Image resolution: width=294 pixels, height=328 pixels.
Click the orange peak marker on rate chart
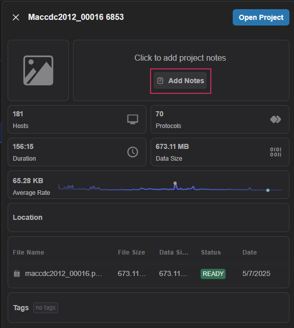point(175,183)
